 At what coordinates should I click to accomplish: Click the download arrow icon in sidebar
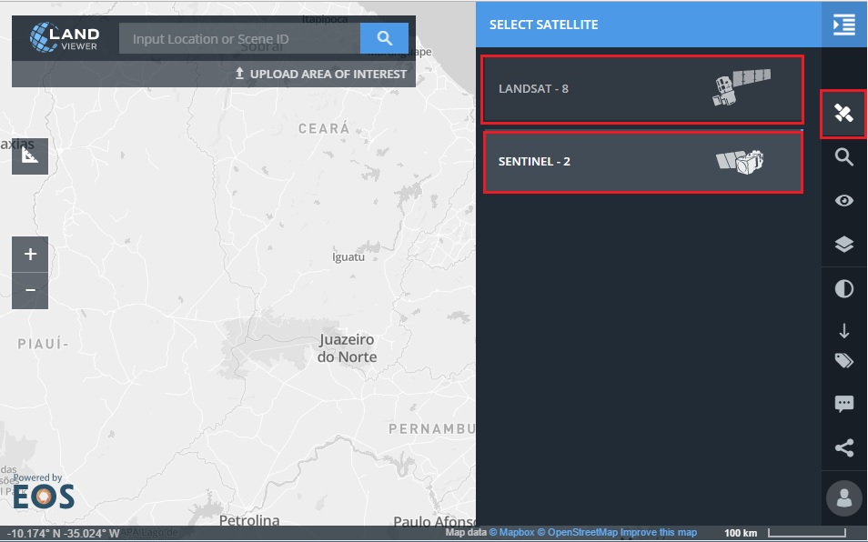click(x=843, y=331)
